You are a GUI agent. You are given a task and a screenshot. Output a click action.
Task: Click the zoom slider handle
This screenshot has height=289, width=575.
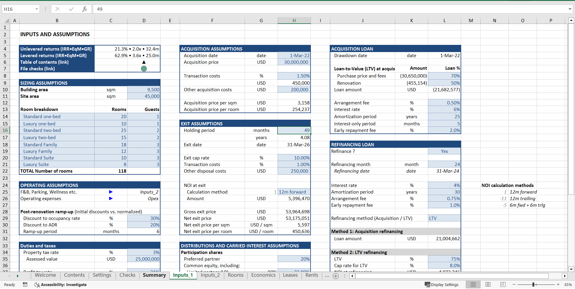click(x=534, y=285)
